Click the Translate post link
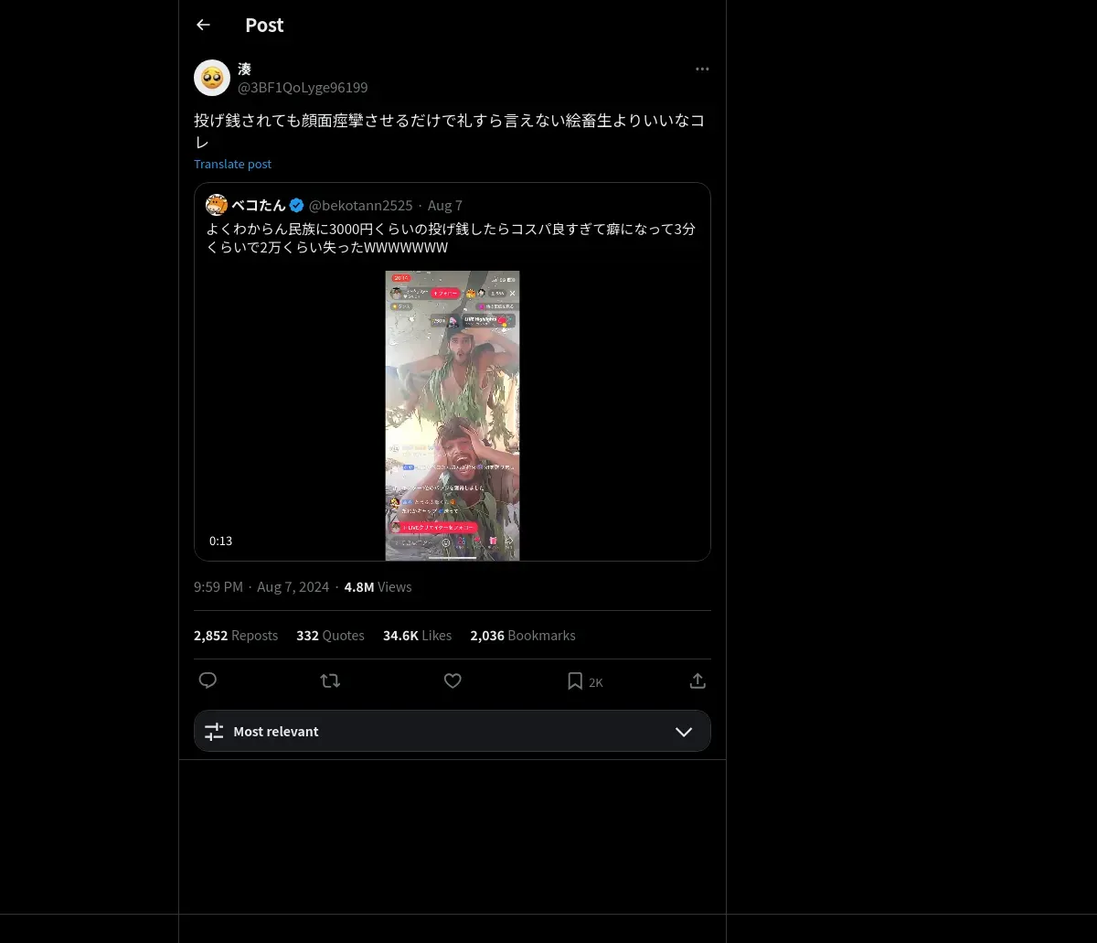 (232, 164)
